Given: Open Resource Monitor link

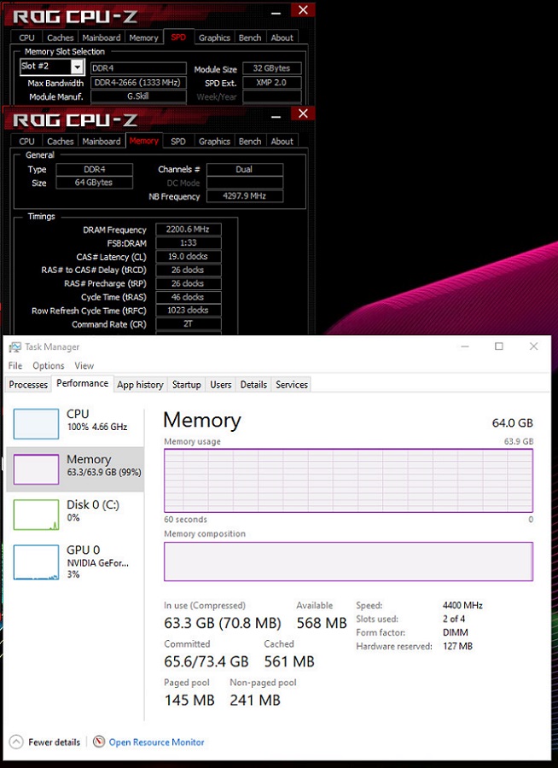Looking at the screenshot, I should click(x=156, y=742).
